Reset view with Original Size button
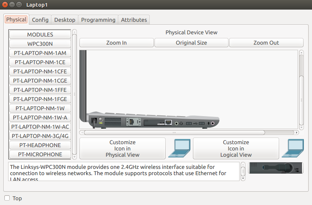The image size is (312, 205). (191, 43)
